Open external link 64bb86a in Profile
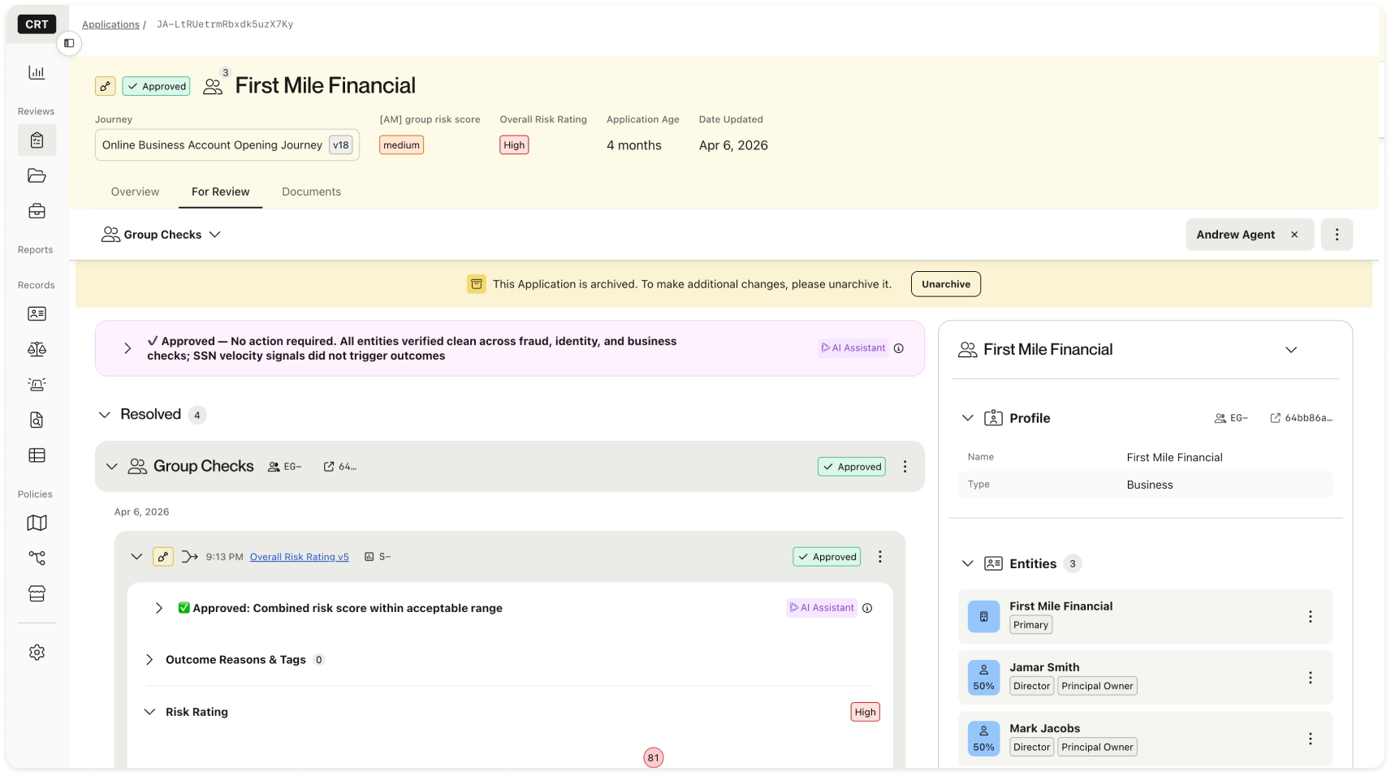1391x776 pixels. (x=1301, y=418)
